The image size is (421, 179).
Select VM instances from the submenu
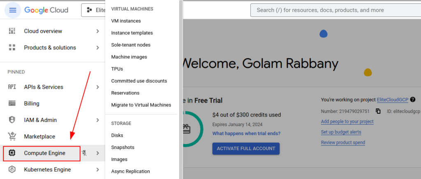(x=126, y=21)
